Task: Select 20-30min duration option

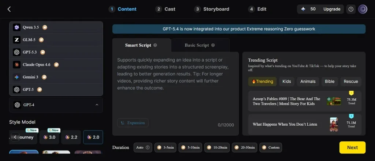Action: pyautogui.click(x=244, y=148)
